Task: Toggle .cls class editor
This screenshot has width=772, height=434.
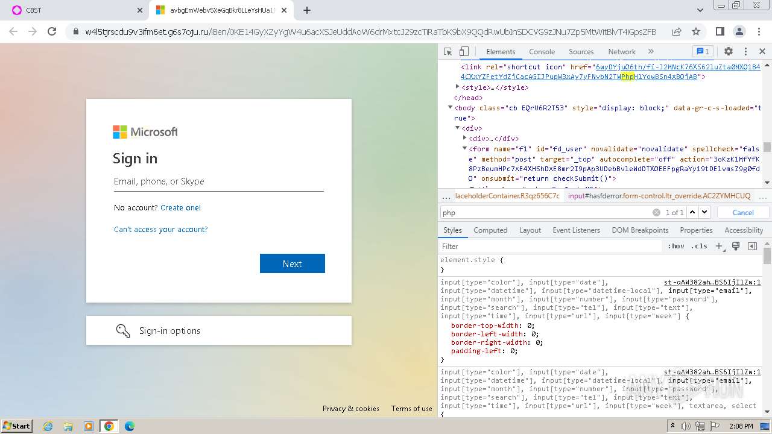Action: (x=699, y=246)
